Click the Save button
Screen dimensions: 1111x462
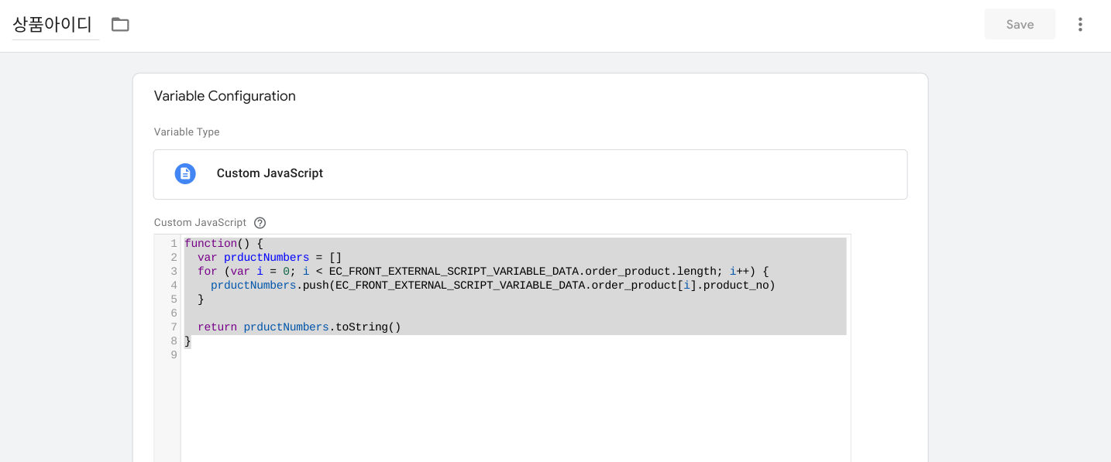(1020, 25)
